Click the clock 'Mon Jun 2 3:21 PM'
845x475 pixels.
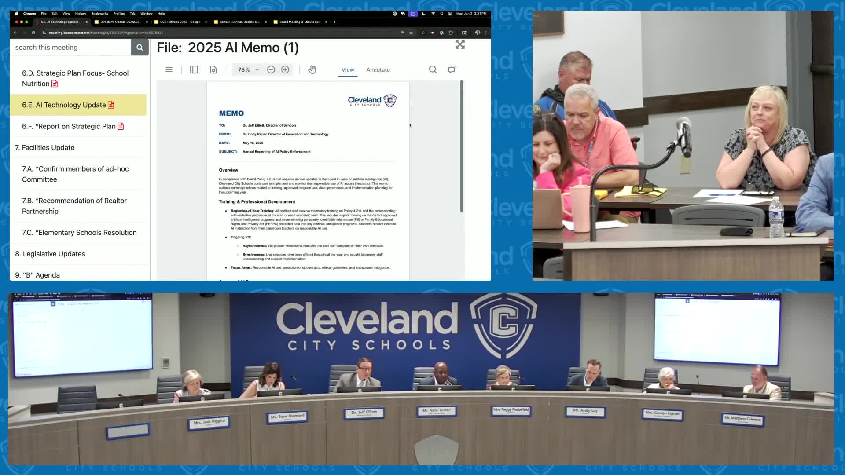pyautogui.click(x=471, y=14)
